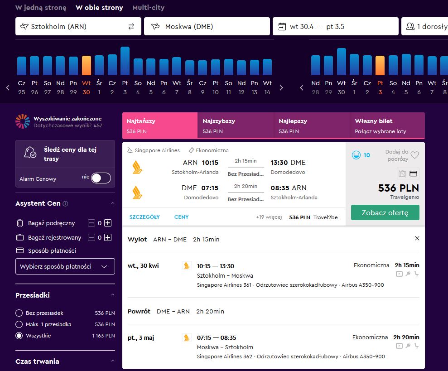Screen dimensions: 448x371
Task: Click the price alert bell icon
Action: point(30,152)
